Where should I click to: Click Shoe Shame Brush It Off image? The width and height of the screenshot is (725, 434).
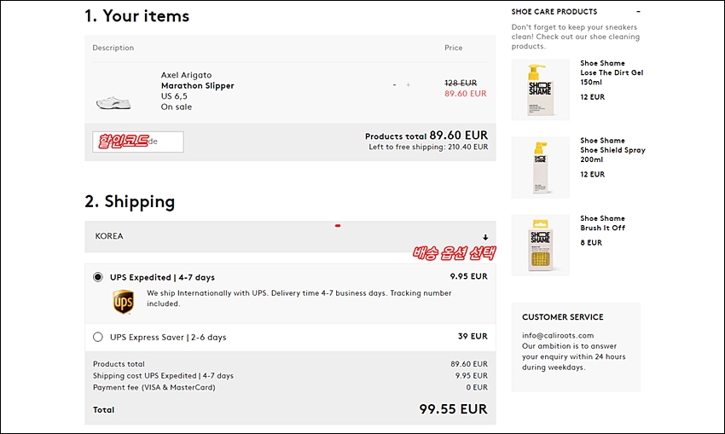pyautogui.click(x=539, y=245)
